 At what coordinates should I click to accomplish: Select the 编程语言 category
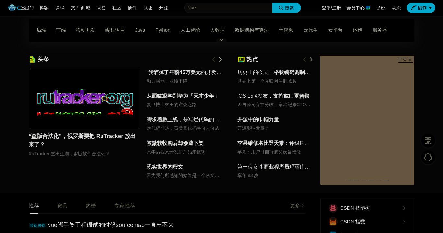[115, 30]
